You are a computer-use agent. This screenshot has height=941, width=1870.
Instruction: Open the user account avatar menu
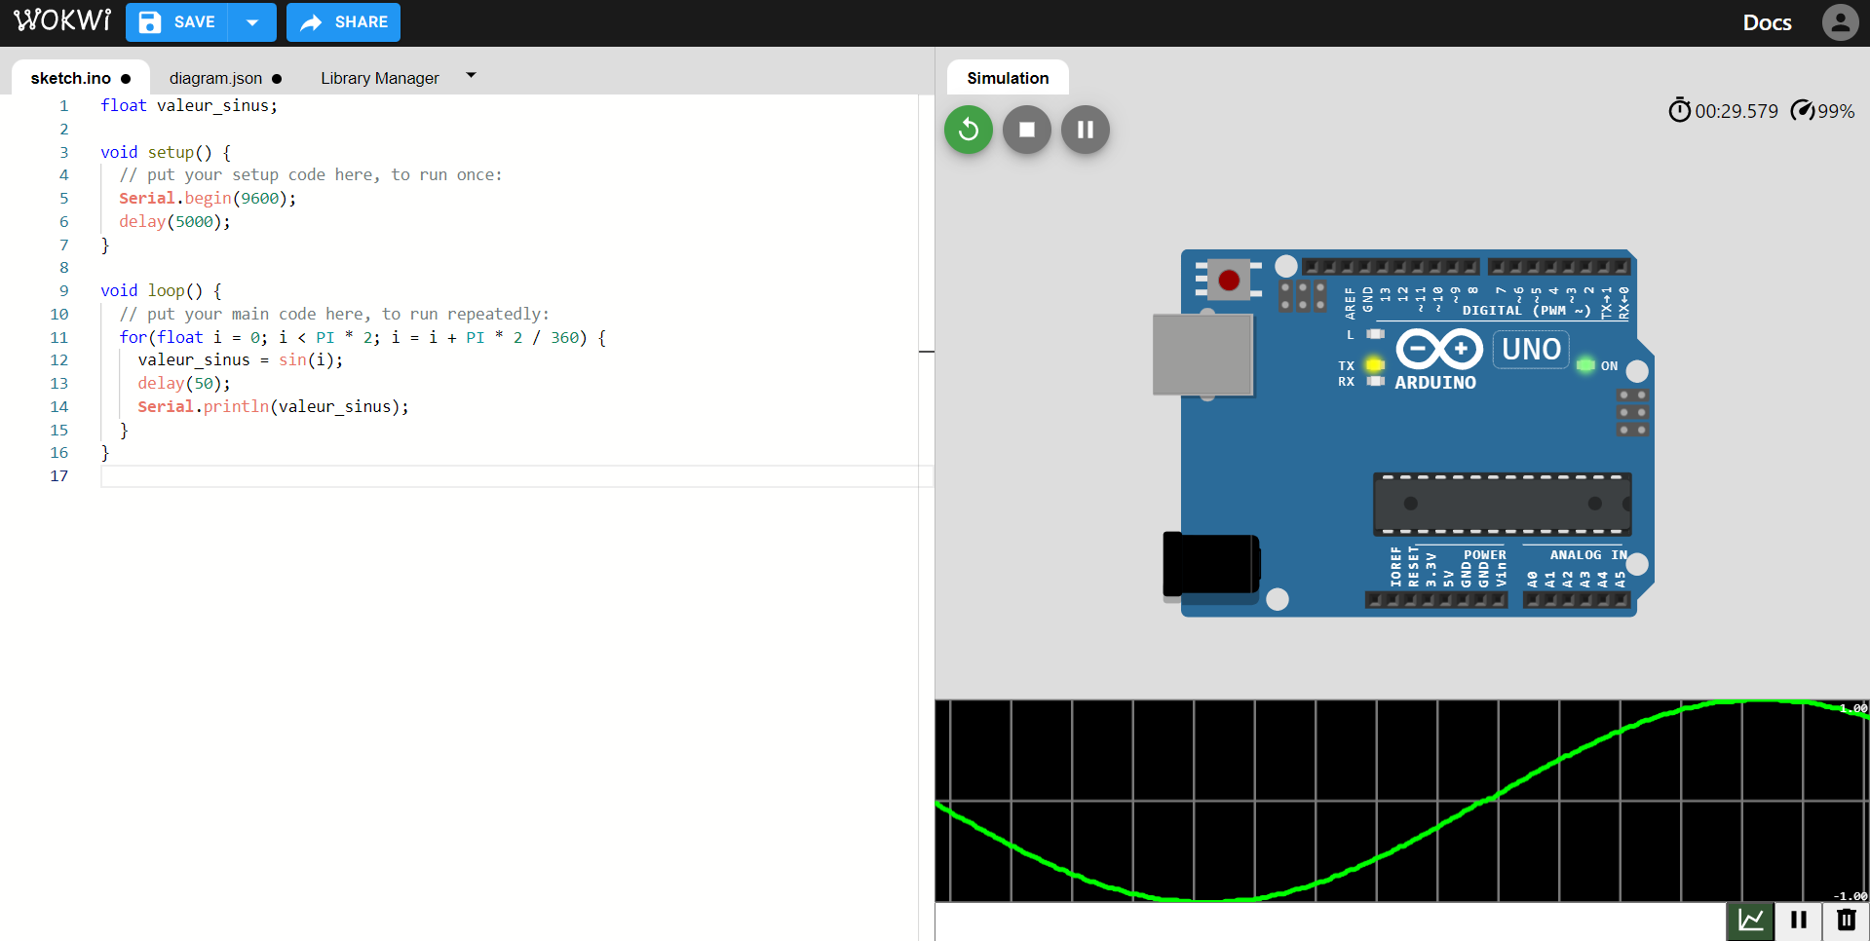click(x=1840, y=21)
